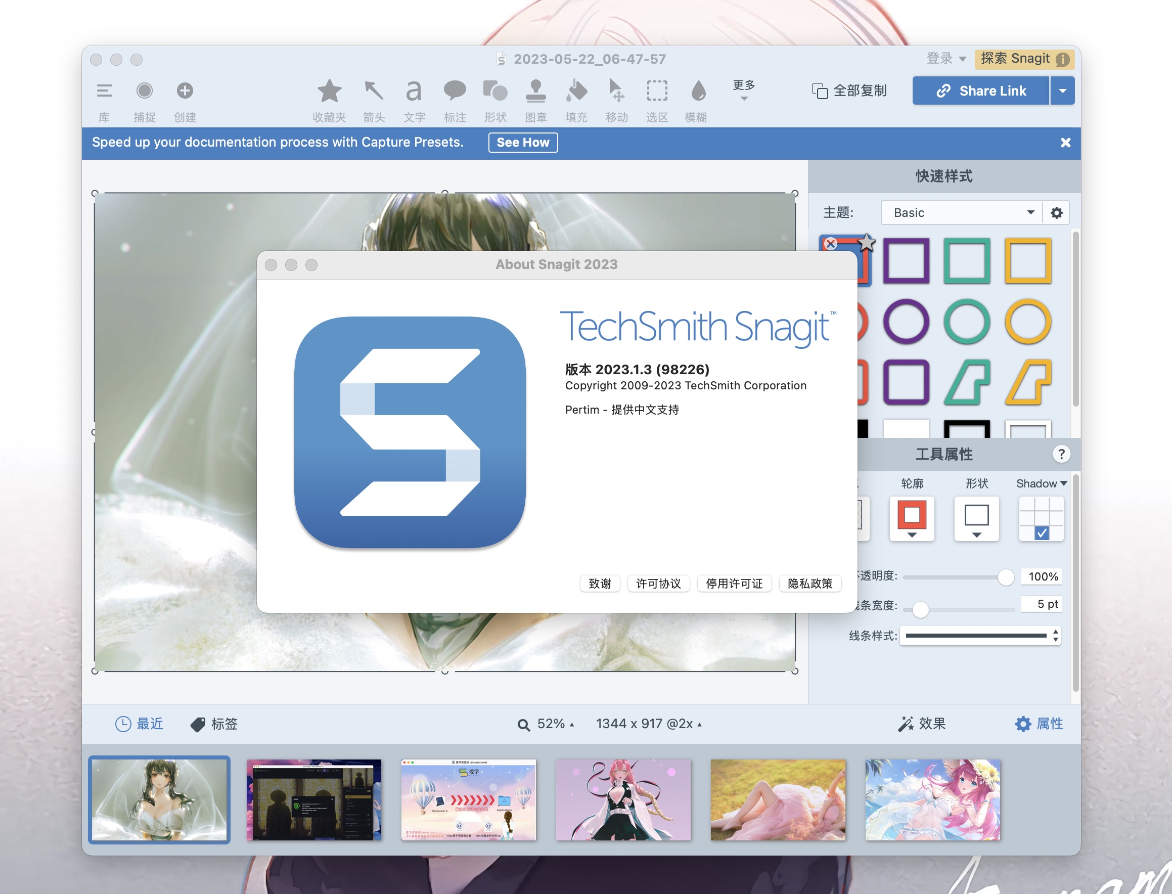Pick the purple circle quick style

tap(906, 322)
